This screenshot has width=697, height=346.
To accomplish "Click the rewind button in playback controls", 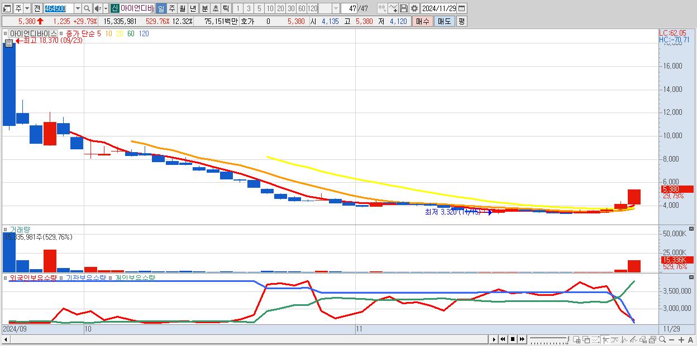I will [x=503, y=339].
